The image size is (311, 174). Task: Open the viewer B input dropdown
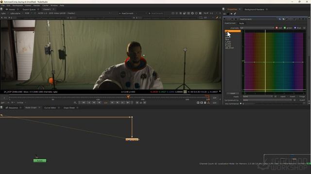click(156, 13)
